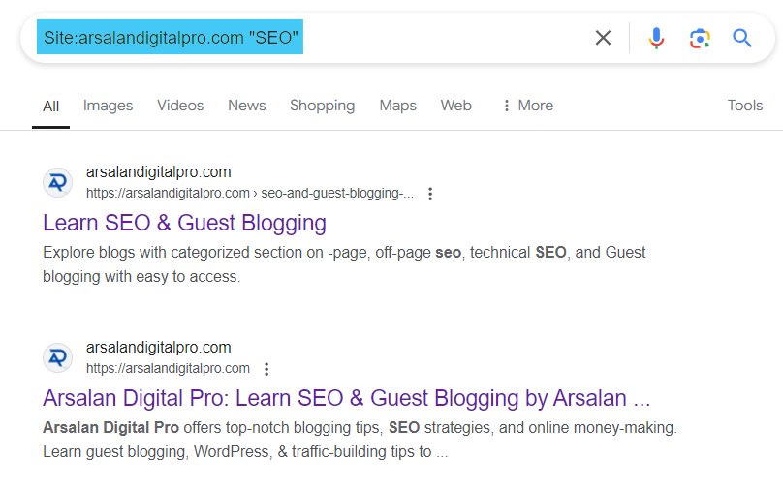Click site name above Learn SEO result
The image size is (783, 491).
point(158,172)
